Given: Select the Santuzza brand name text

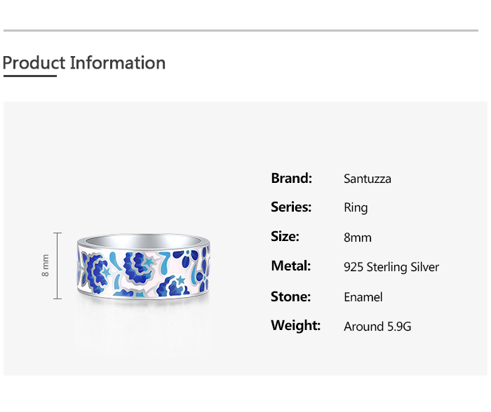Looking at the screenshot, I should point(368,179).
